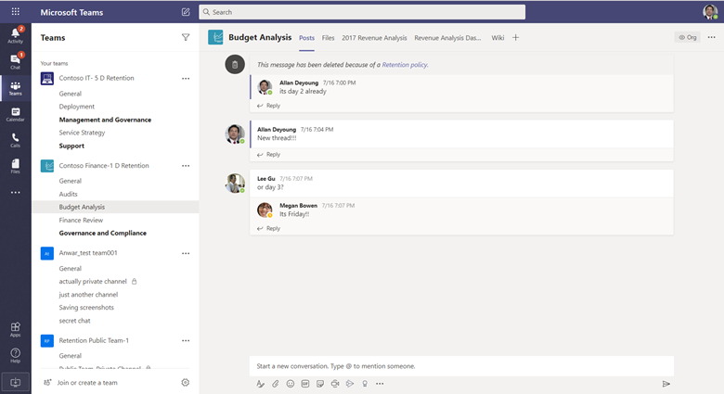Collapse the Retention Public Team-1 team
This screenshot has width=724, height=394.
(94, 340)
